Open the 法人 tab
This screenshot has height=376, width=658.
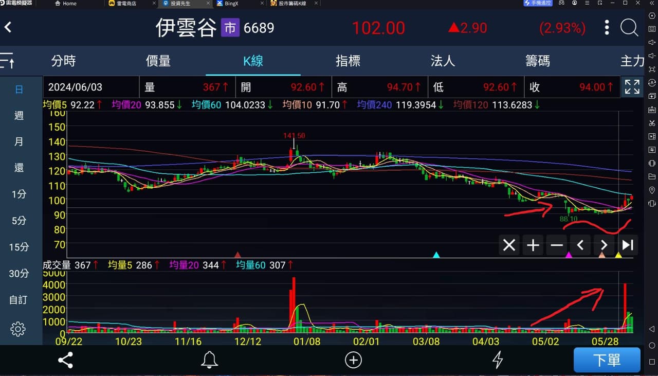coord(443,61)
